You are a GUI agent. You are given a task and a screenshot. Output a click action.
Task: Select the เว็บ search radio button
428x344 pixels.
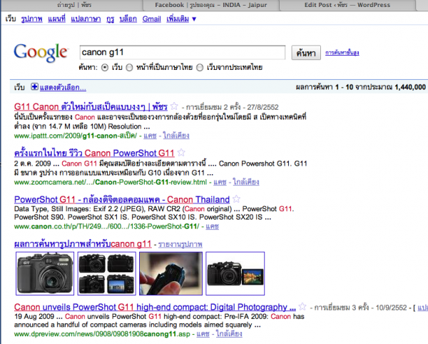[105, 67]
